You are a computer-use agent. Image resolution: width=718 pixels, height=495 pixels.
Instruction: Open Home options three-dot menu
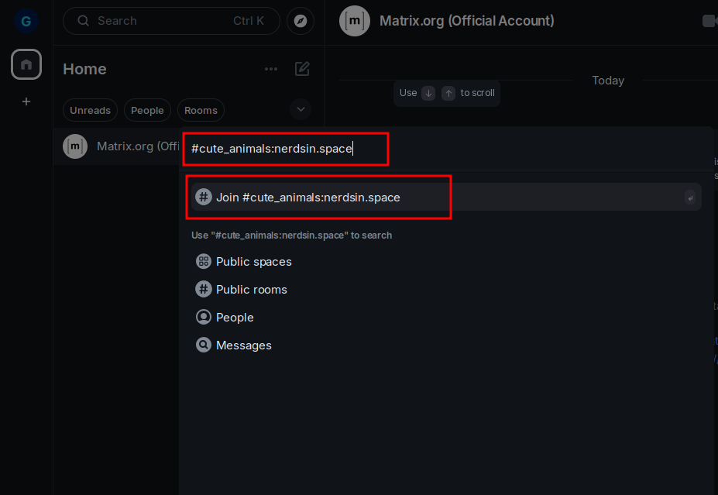pos(270,69)
